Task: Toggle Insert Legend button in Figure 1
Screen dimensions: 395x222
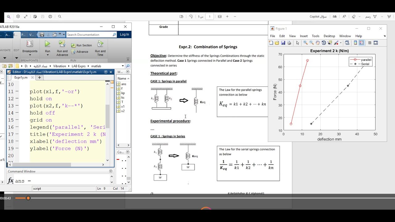Action: click(361, 43)
